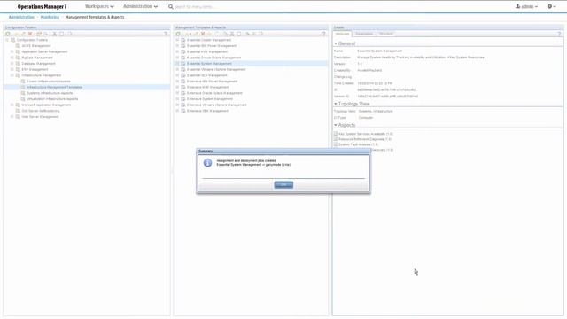Select Extensive VMware vSphere Management template
The image size is (567, 319).
pos(216,105)
